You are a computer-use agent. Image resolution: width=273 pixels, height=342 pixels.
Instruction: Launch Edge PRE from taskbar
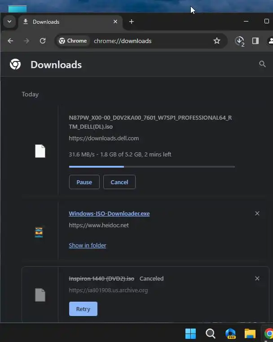pos(230,333)
